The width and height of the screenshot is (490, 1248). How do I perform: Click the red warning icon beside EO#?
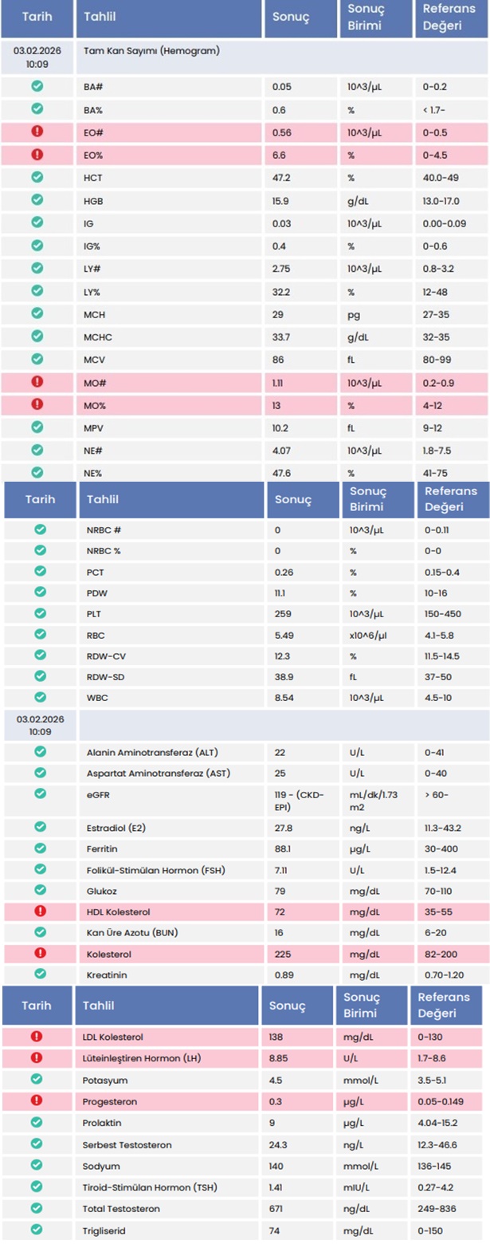tap(37, 132)
